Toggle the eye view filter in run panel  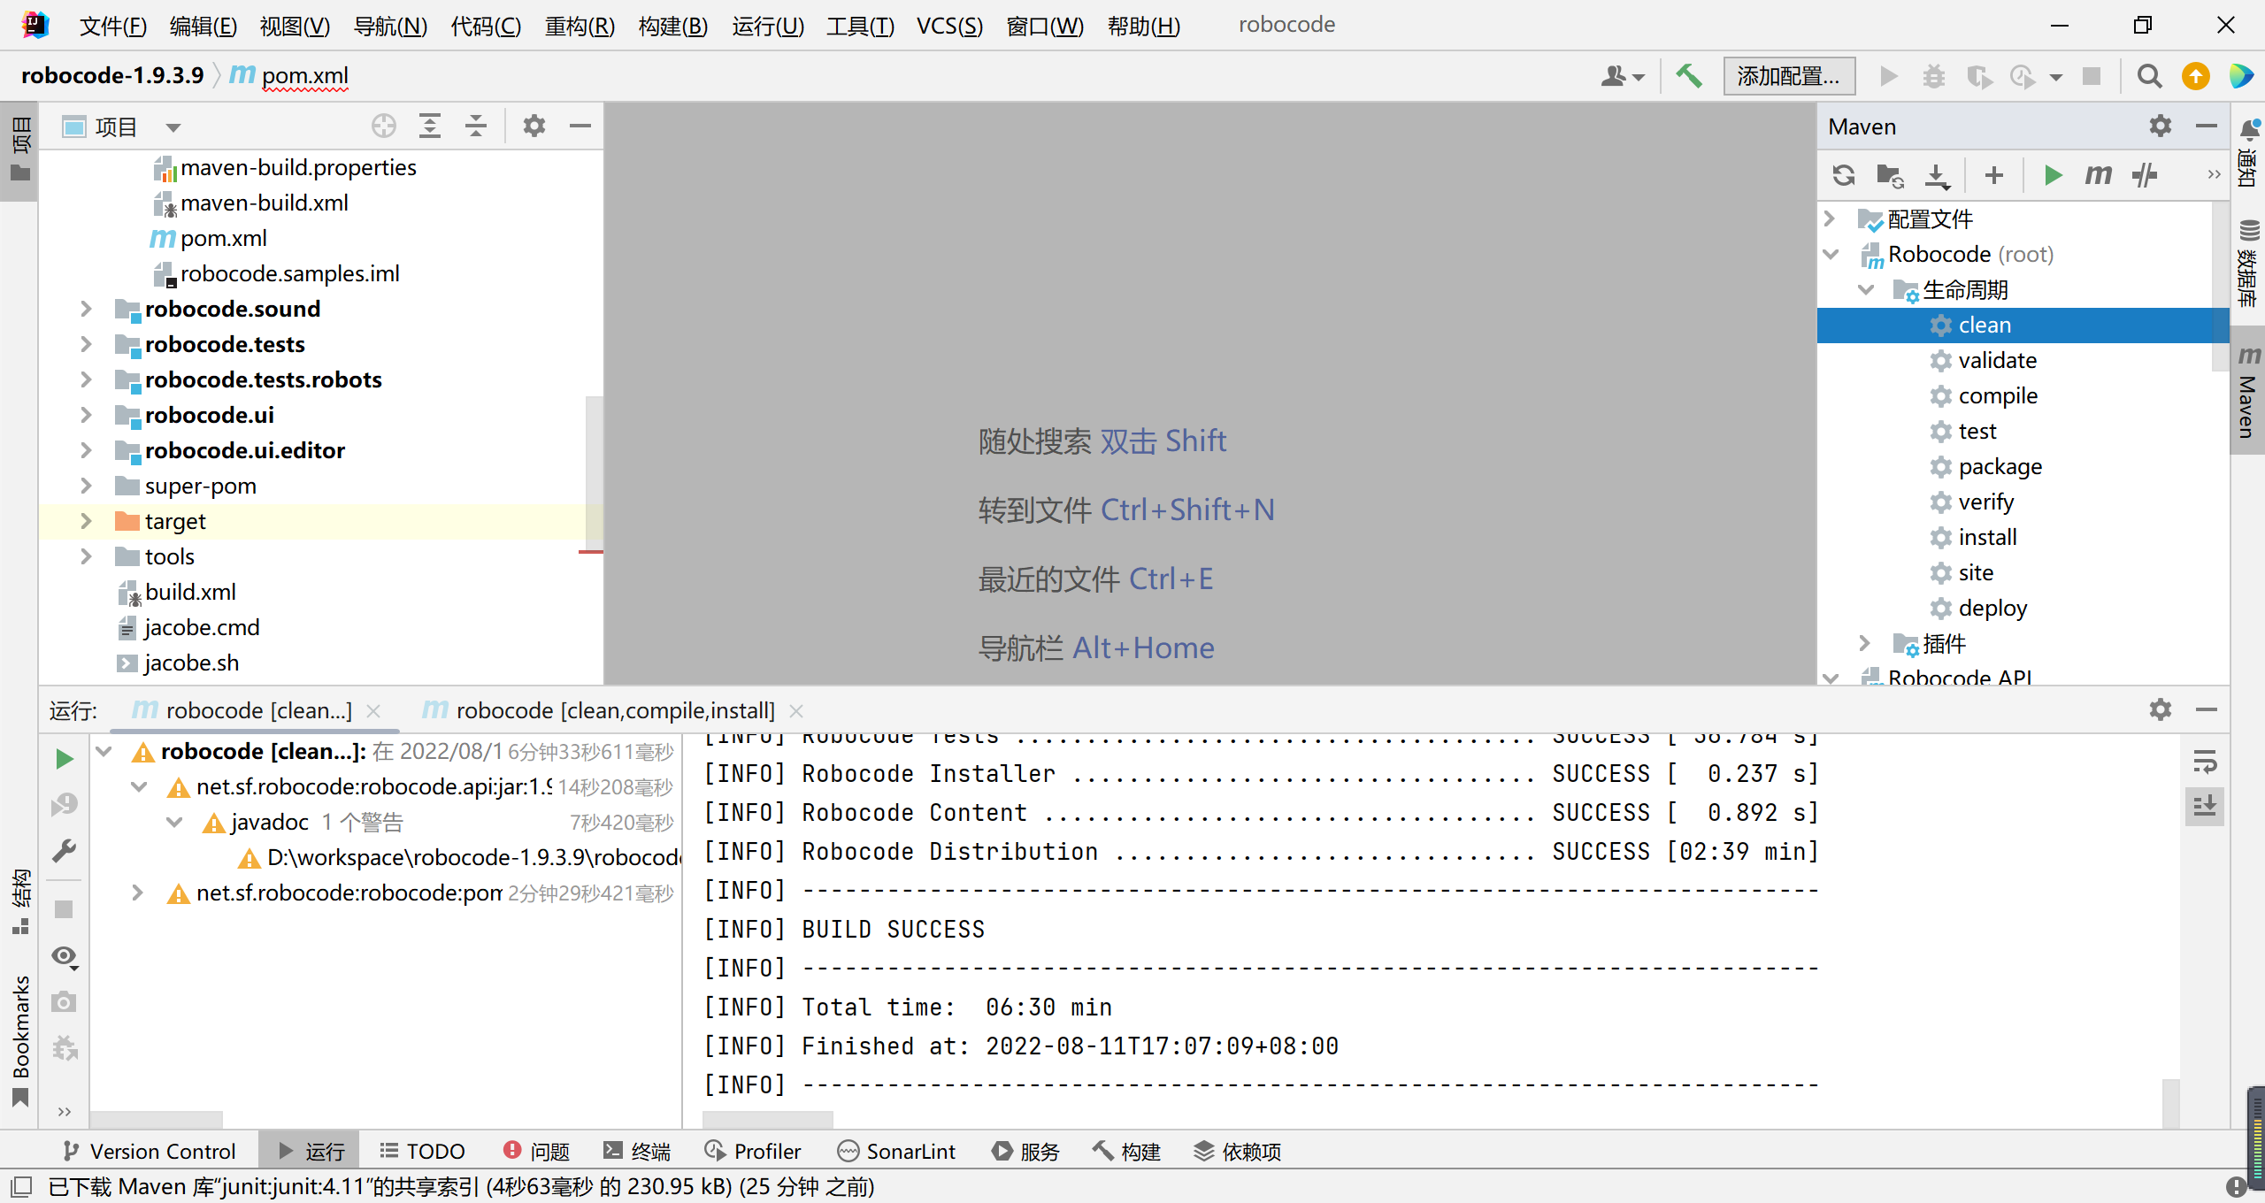pos(64,956)
